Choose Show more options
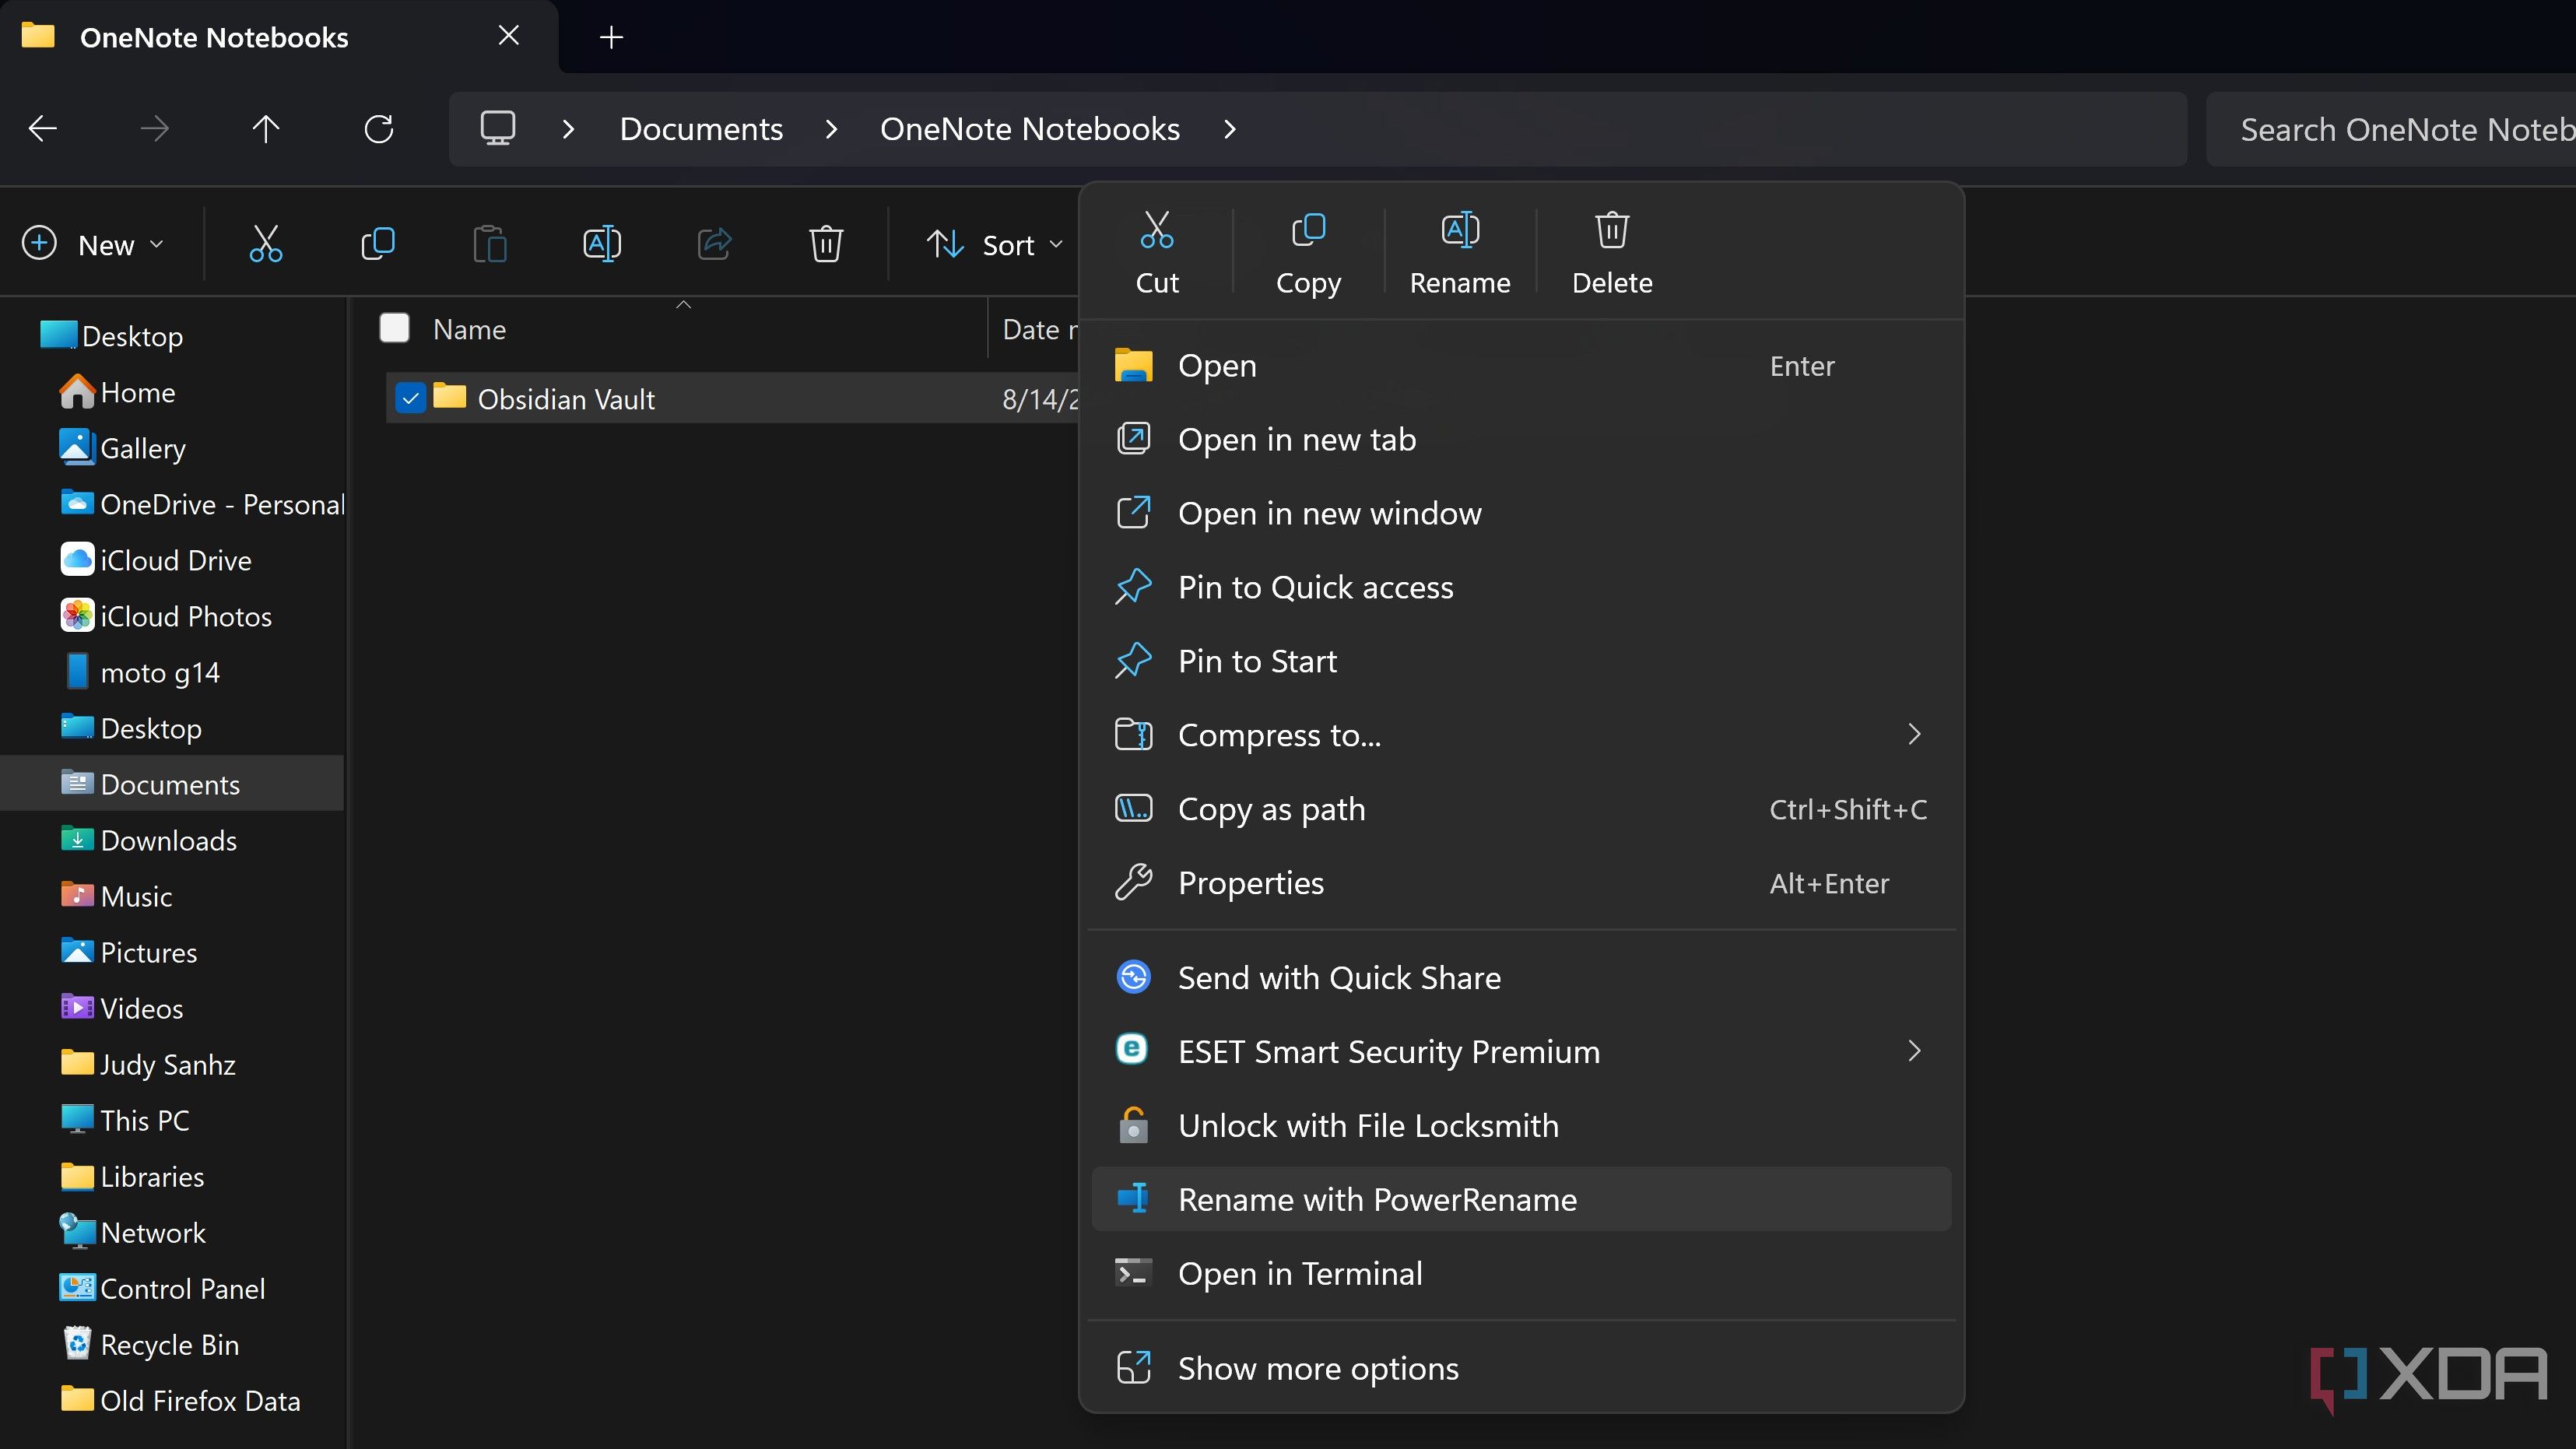Screen dimensions: 2576x1449 point(1521,1368)
